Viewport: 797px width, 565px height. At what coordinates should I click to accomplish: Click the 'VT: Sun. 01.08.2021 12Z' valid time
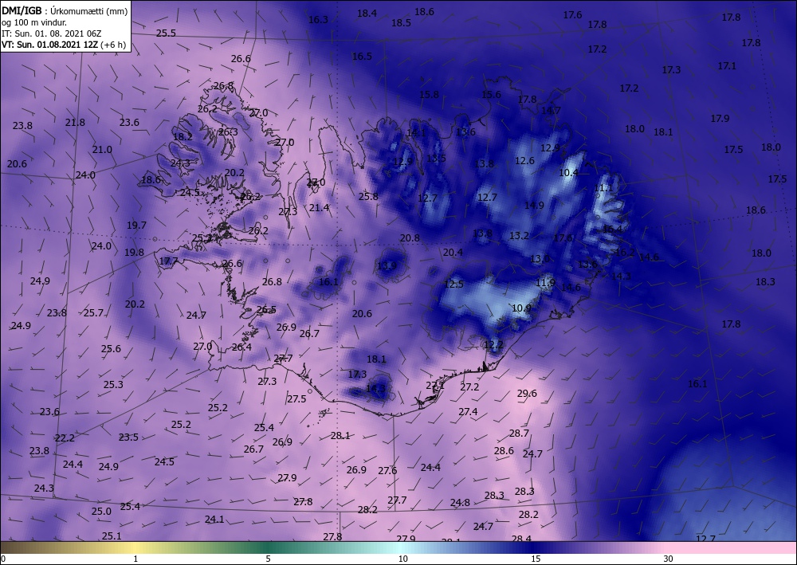[x=50, y=45]
